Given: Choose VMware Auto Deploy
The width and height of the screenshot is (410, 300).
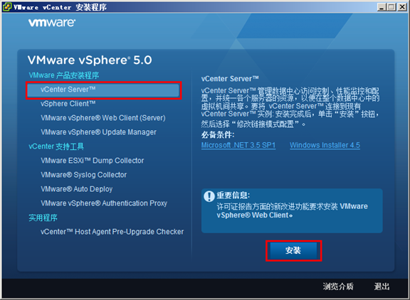Looking at the screenshot, I should coord(77,189).
